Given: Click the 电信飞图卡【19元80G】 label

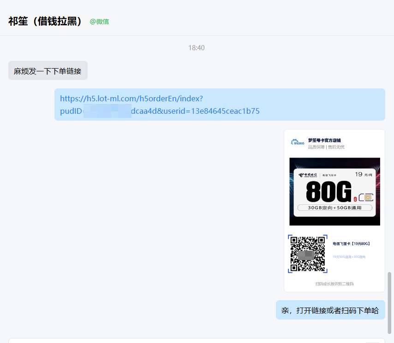Looking at the screenshot, I should coord(351,244).
